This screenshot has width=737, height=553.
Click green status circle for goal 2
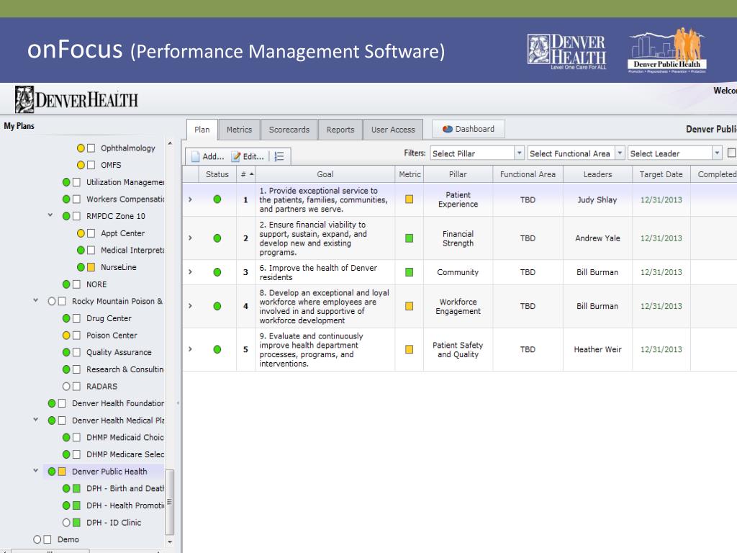pyautogui.click(x=217, y=238)
